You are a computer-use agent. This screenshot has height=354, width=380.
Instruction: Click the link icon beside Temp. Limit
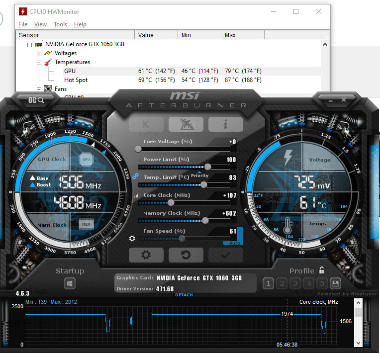coord(135,176)
